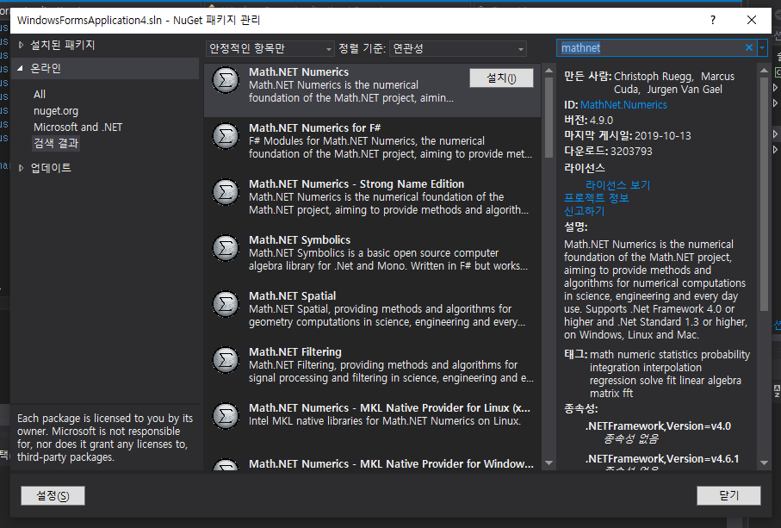
Task: Click the package list scroll up arrow
Action: tap(549, 71)
